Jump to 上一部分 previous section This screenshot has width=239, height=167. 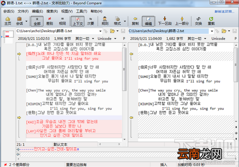(182, 21)
